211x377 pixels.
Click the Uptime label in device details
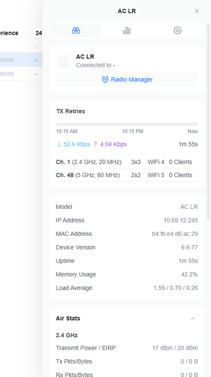pyautogui.click(x=65, y=261)
